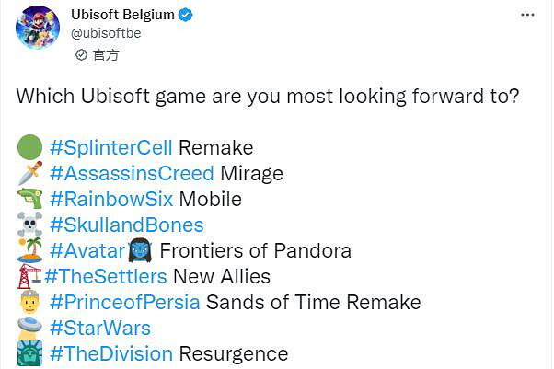
Task: Click the skull and crossbones emoji
Action: coord(29,225)
